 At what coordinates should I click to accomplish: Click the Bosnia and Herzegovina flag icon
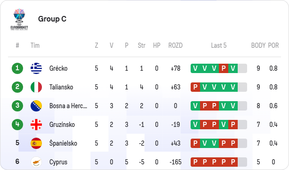[36, 106]
